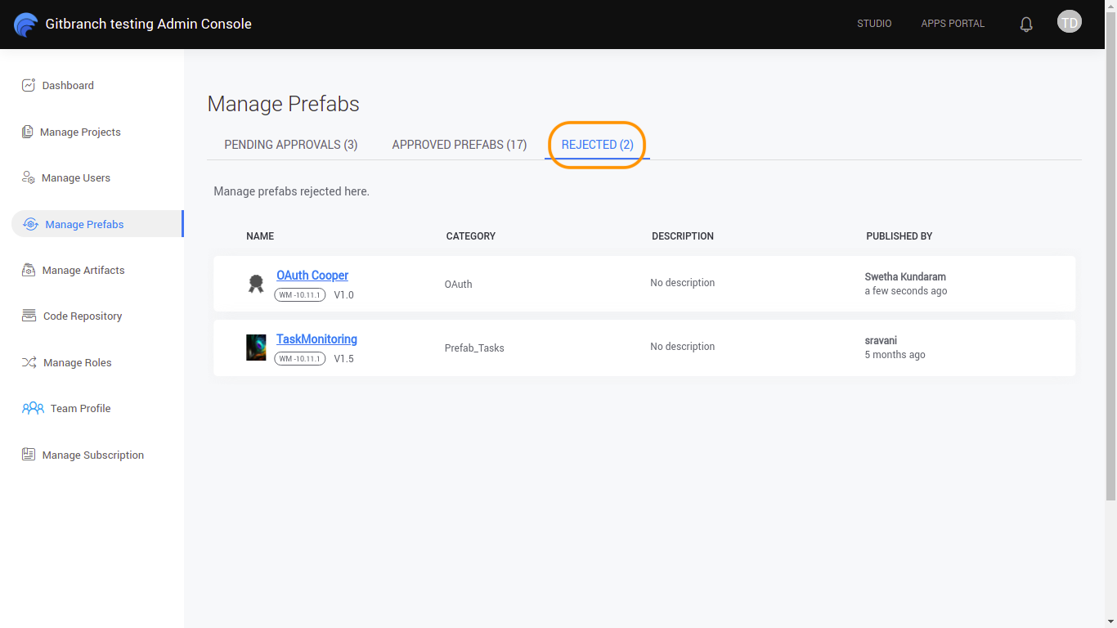1117x628 pixels.
Task: Select the Rejected tab
Action: (x=597, y=145)
